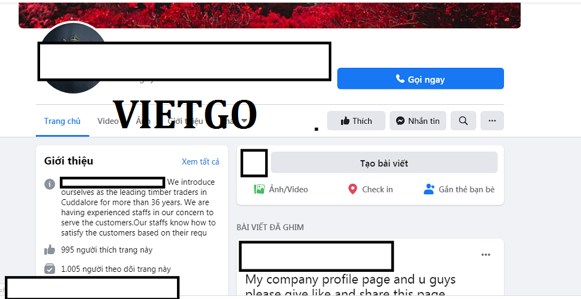The width and height of the screenshot is (581, 299).
Task: Open Xem tất cả link
Action: click(200, 162)
